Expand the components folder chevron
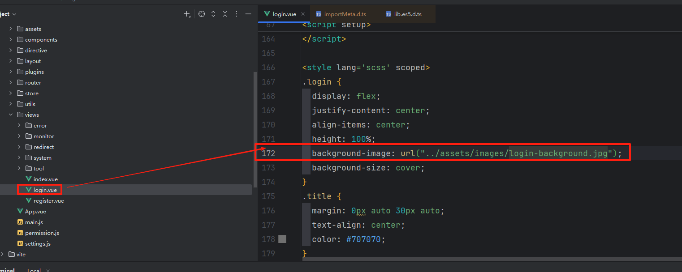Screen dimensions: 682x272 coord(11,39)
